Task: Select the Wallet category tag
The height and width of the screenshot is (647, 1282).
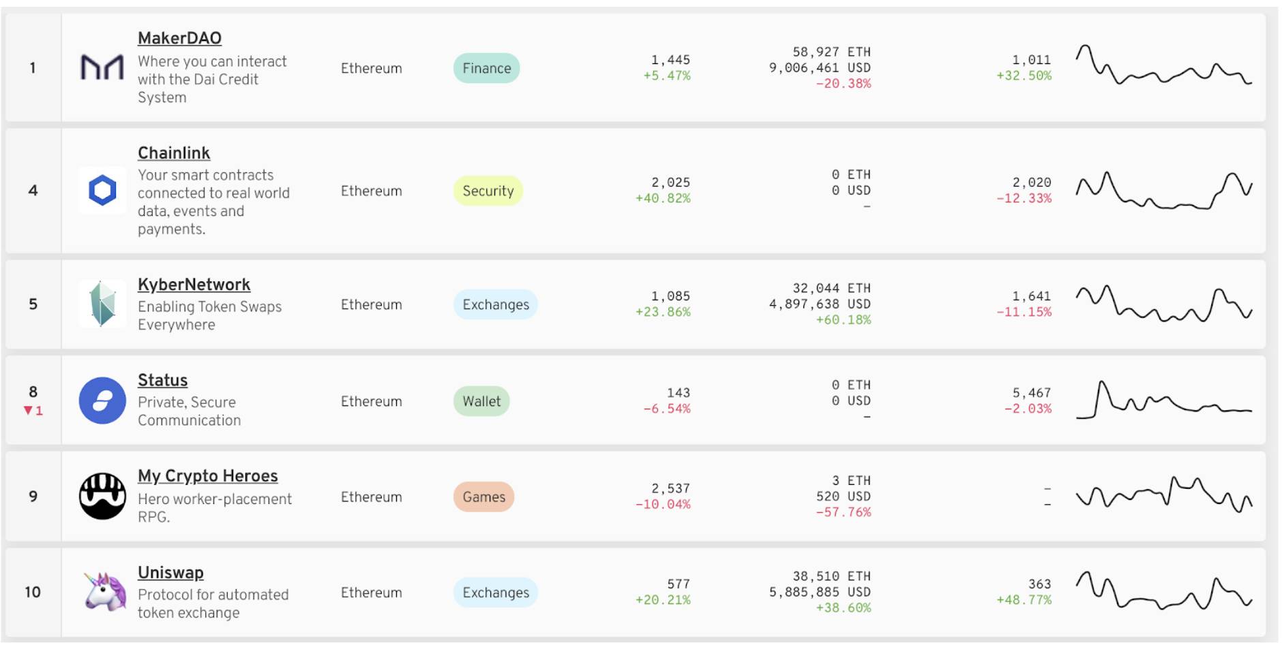Action: (481, 401)
